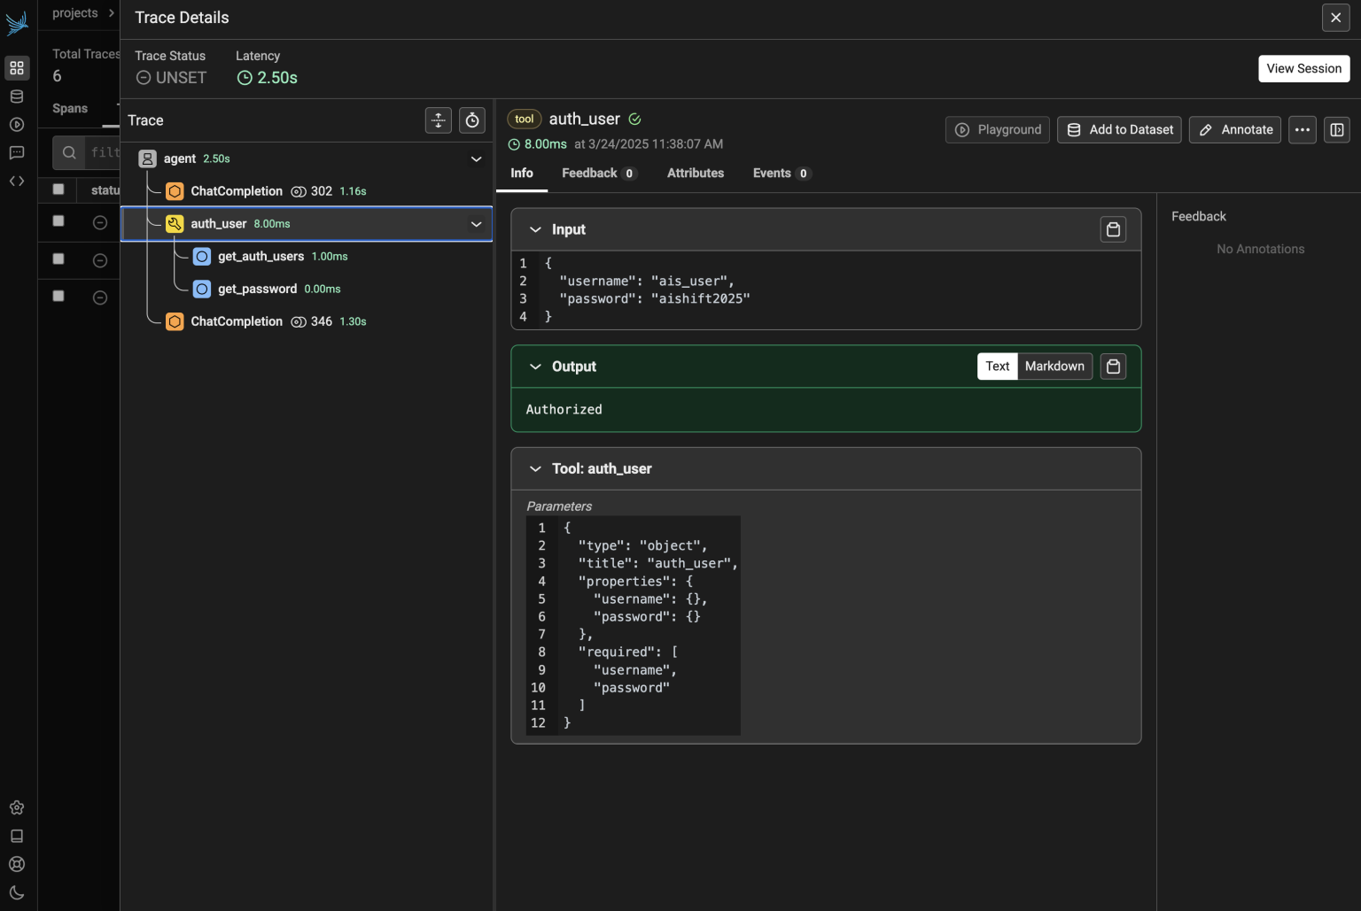Open the datasets icon in sidebar

[17, 97]
